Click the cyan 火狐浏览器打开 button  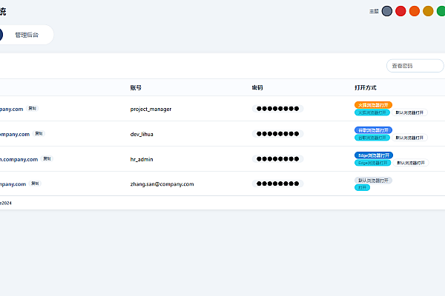pos(372,112)
